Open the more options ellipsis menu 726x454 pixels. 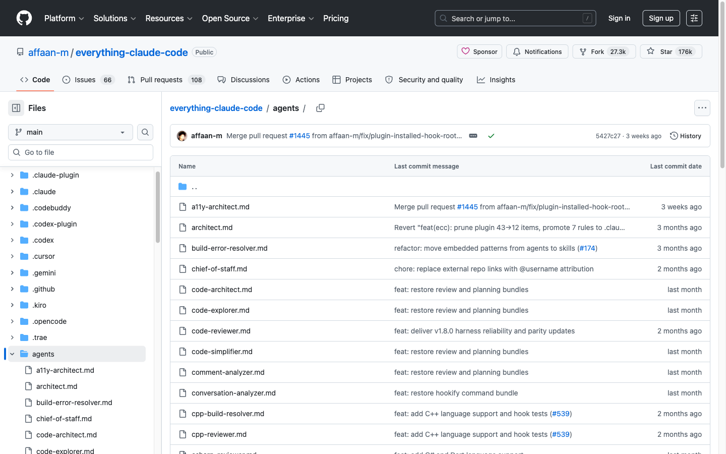click(x=702, y=108)
